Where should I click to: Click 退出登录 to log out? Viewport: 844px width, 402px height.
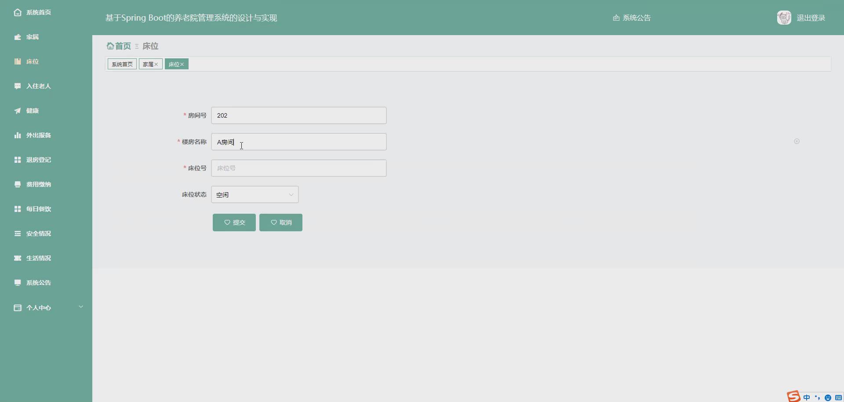[x=811, y=18]
